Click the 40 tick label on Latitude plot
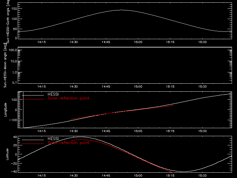Screen dimensions: 237x178 (15, 137)
